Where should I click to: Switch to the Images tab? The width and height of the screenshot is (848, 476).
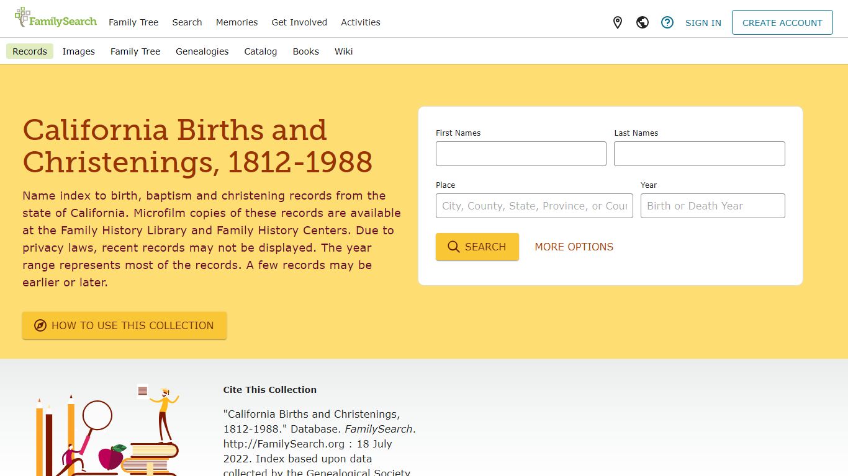(x=79, y=51)
